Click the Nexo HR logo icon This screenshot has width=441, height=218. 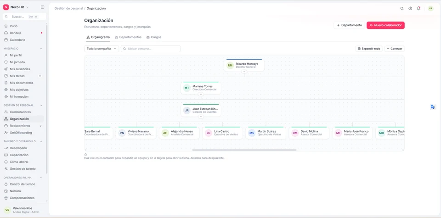coord(6,7)
